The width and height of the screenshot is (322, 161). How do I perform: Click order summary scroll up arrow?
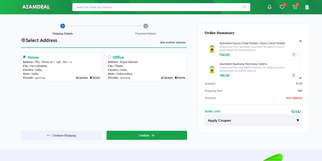(300, 41)
